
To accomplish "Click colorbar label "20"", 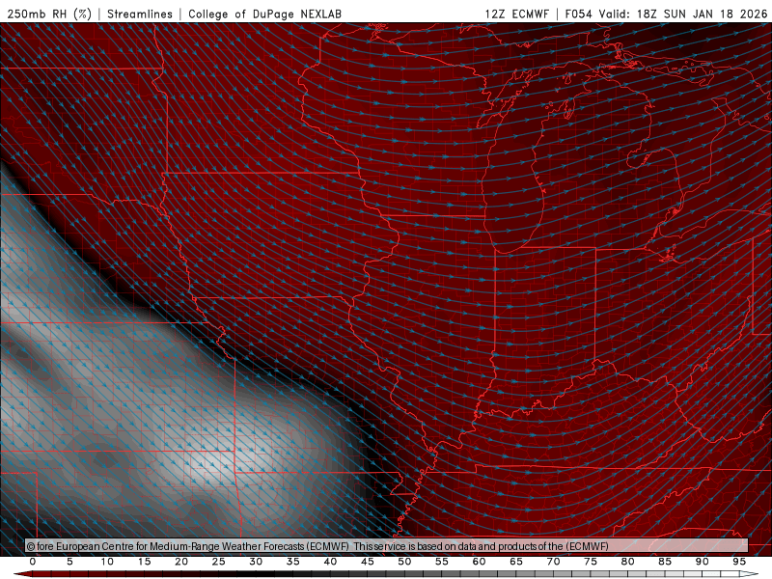I will tap(181, 562).
